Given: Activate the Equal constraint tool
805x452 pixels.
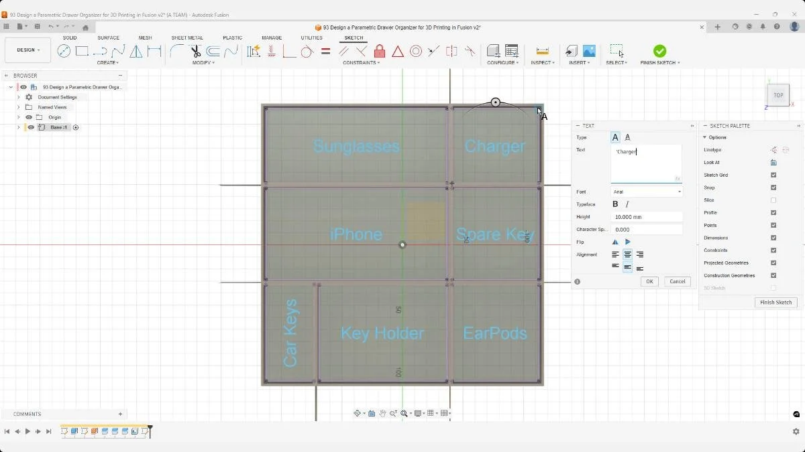Looking at the screenshot, I should [326, 51].
